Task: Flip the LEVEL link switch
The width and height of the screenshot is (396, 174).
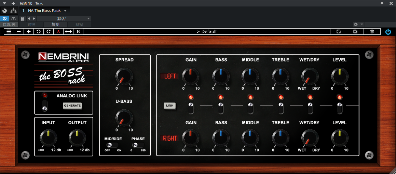Action: click(x=340, y=108)
